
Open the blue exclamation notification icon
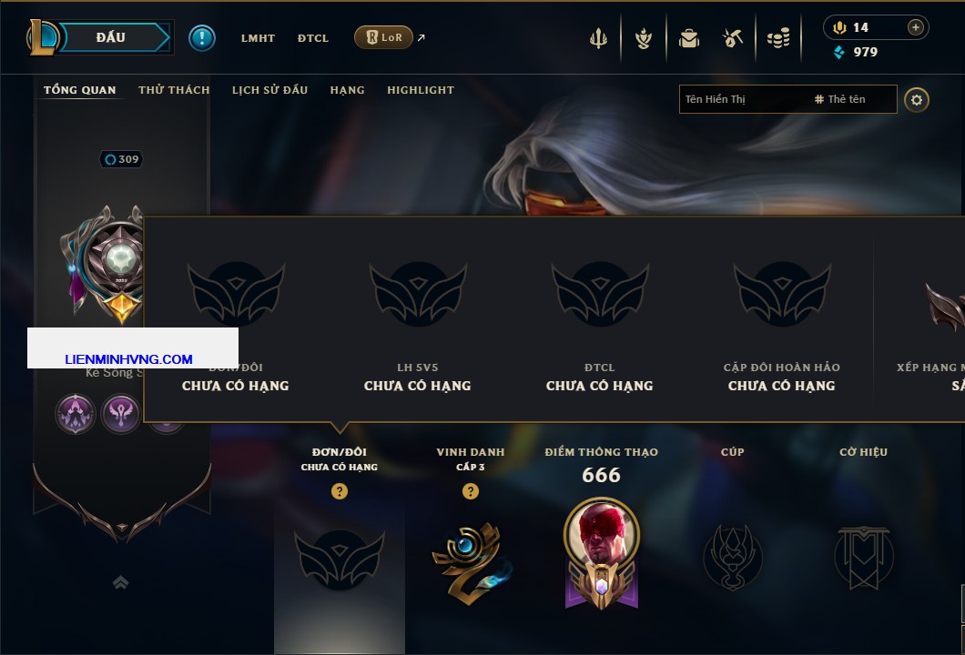[202, 38]
